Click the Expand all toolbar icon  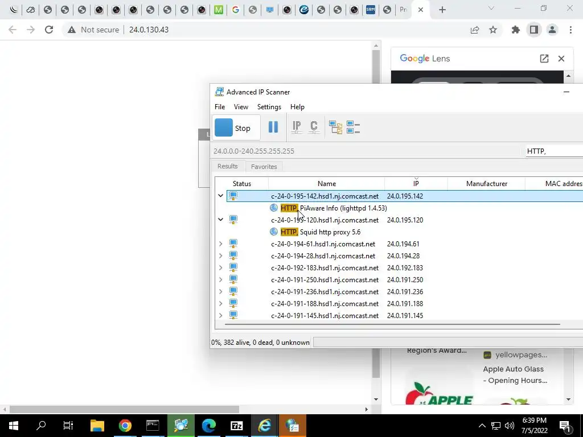pyautogui.click(x=335, y=127)
